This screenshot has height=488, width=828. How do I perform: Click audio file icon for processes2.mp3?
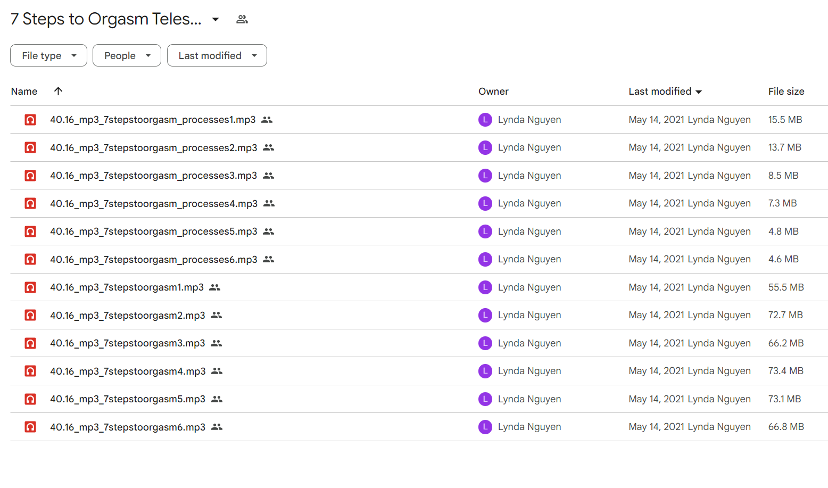click(30, 147)
